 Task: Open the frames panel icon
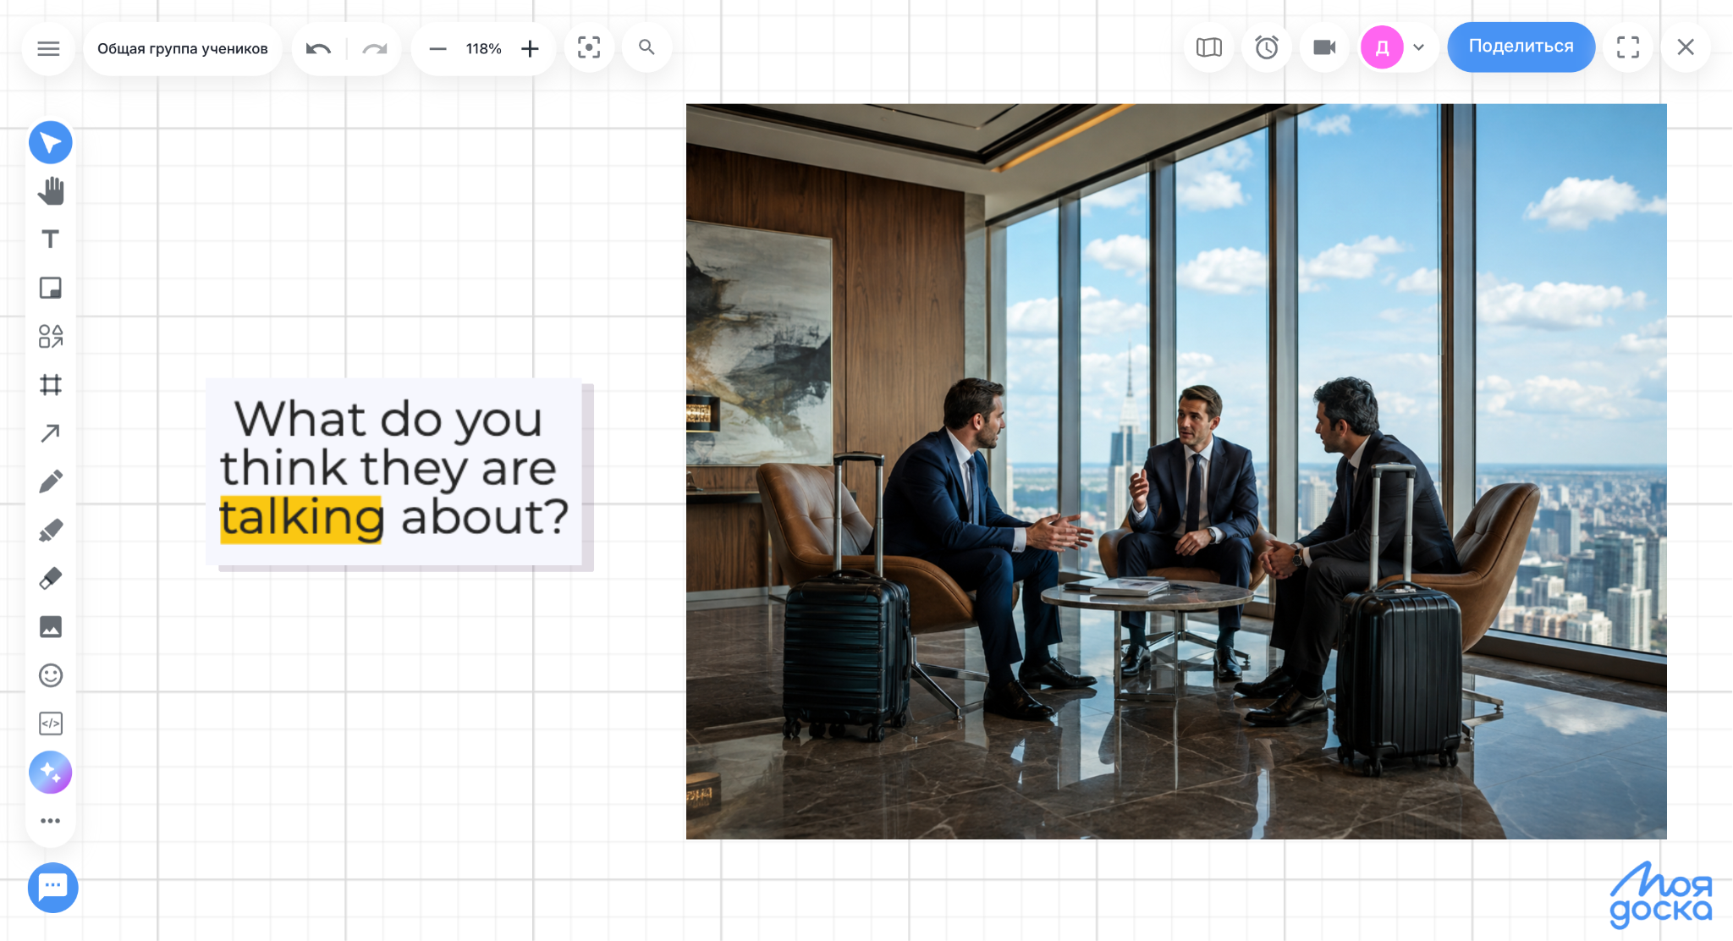click(1209, 47)
